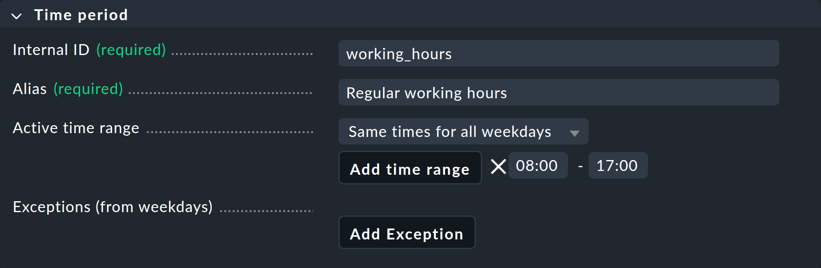Viewport: 821px width, 268px height.
Task: Collapse the Time period section chevron
Action: tap(16, 16)
